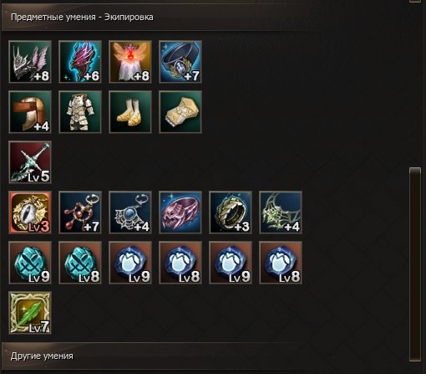Click the vertical scrollbar thumb
The height and width of the screenshot is (374, 426).
[415, 264]
